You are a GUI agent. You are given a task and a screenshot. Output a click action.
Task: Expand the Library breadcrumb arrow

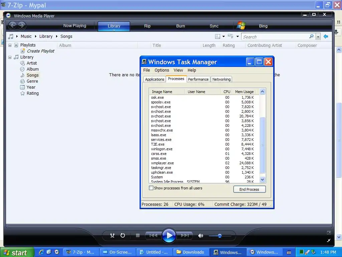point(35,36)
